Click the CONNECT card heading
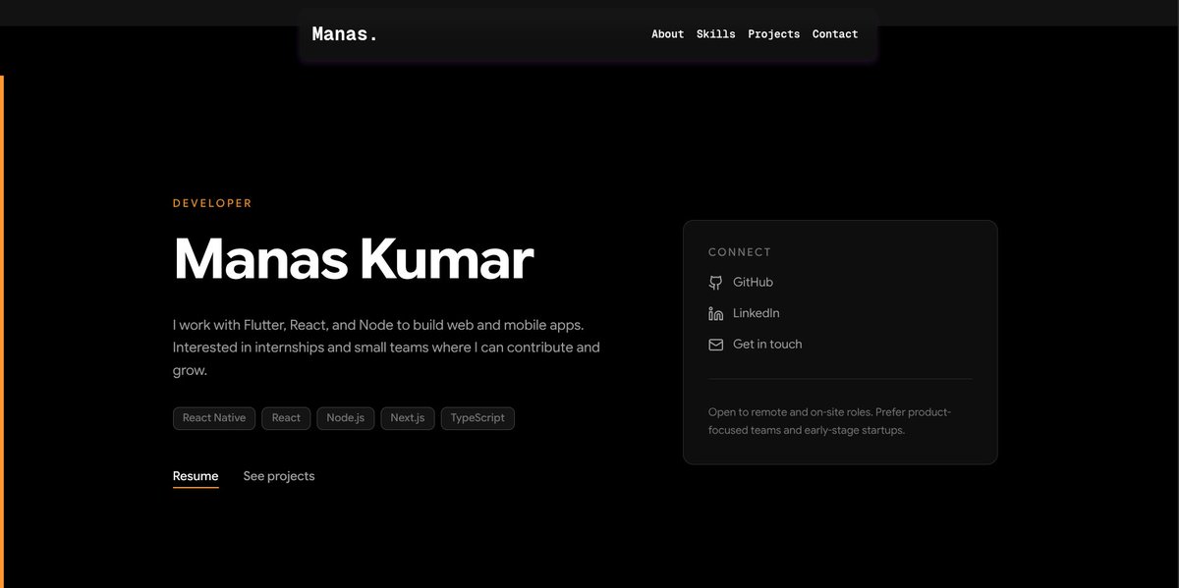The image size is (1179, 588). 740,252
